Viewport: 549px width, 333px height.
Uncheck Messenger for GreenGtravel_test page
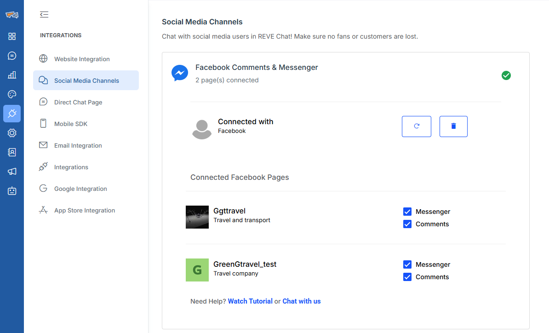point(407,264)
